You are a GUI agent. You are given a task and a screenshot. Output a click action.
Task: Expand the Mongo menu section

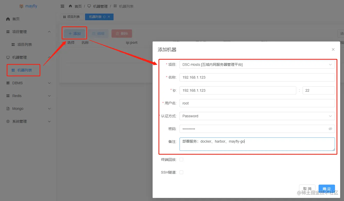pos(50,109)
